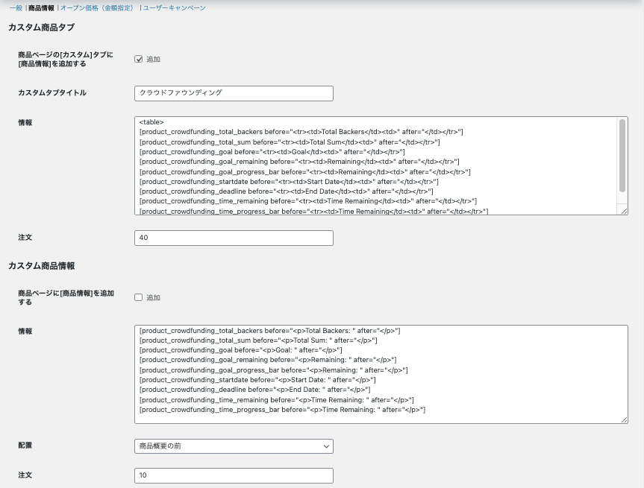Click the scrollbar in the first 情報 textarea
This screenshot has height=488, width=644.
point(622,155)
